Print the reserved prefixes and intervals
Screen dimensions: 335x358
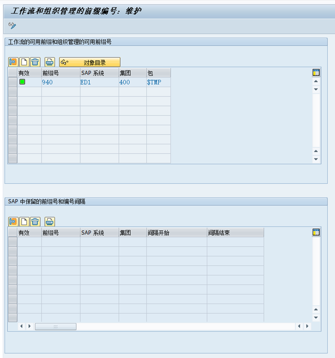point(49,222)
